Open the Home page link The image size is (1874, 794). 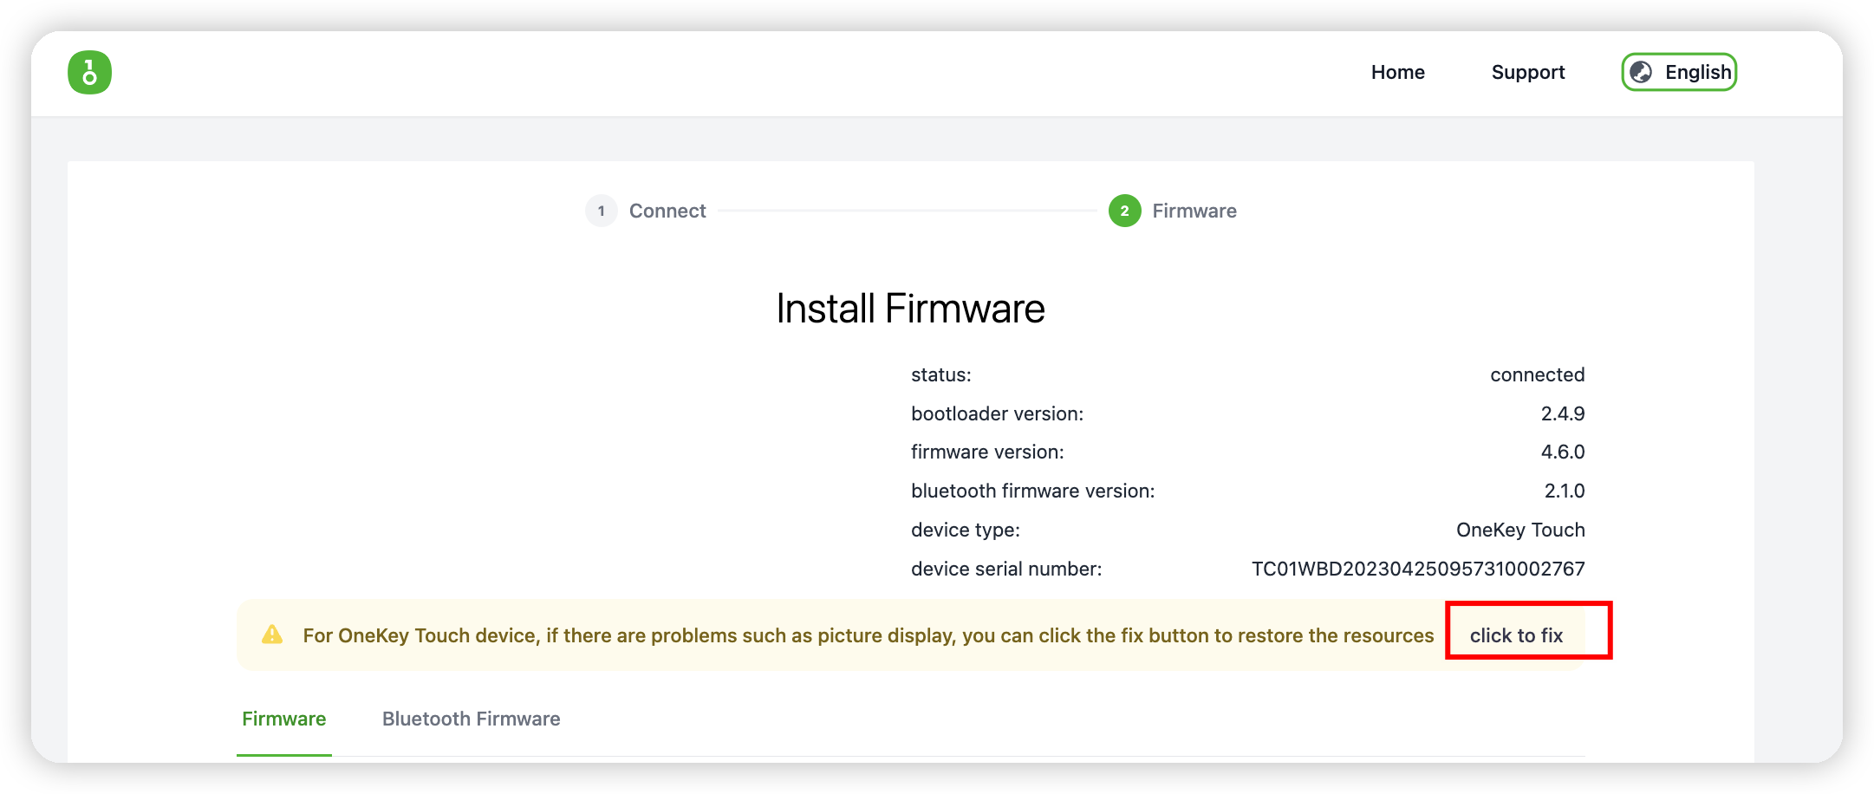[1397, 72]
